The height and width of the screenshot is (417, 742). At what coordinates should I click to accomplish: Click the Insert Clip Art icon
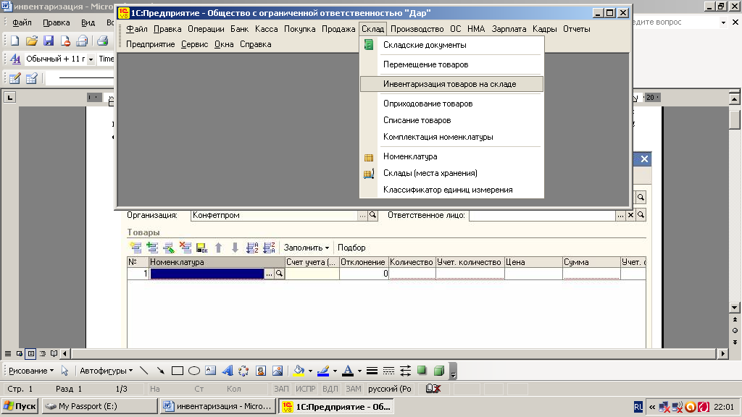[261, 371]
